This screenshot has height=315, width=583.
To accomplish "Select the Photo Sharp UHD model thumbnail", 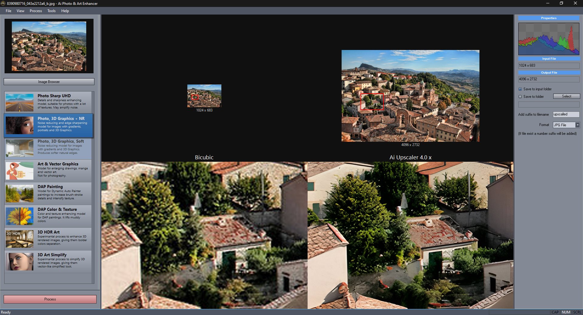I will (19, 102).
